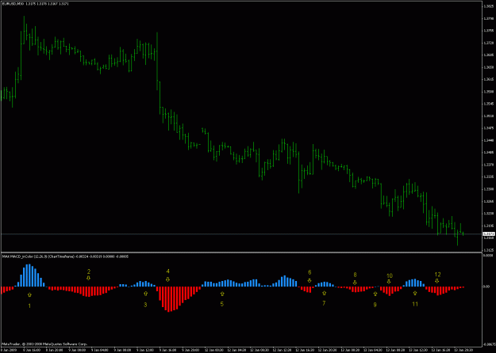The image size is (496, 353).
Task: Click the 13 Jan 12:30 time axis label
Action: pos(417,350)
